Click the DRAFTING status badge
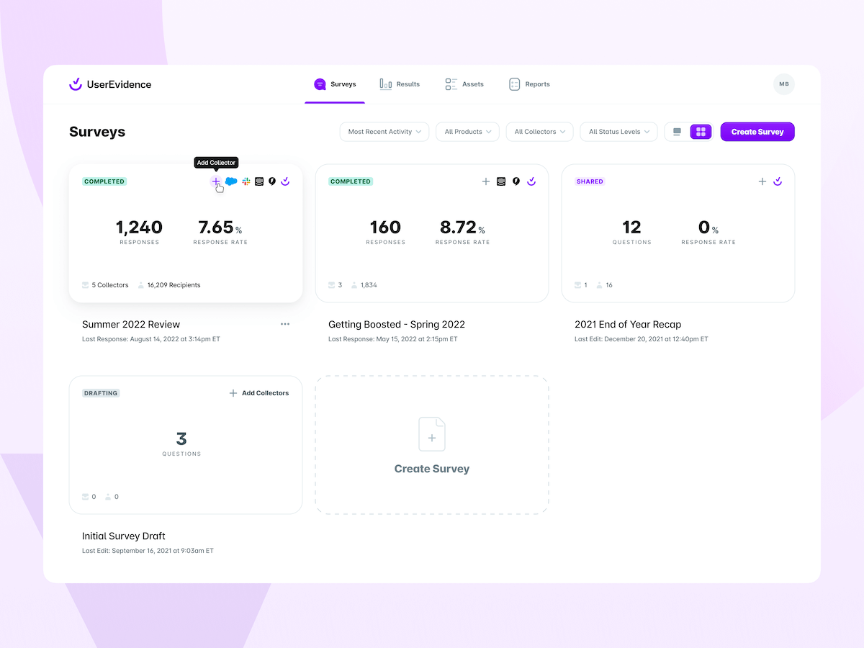The image size is (864, 648). tap(101, 393)
